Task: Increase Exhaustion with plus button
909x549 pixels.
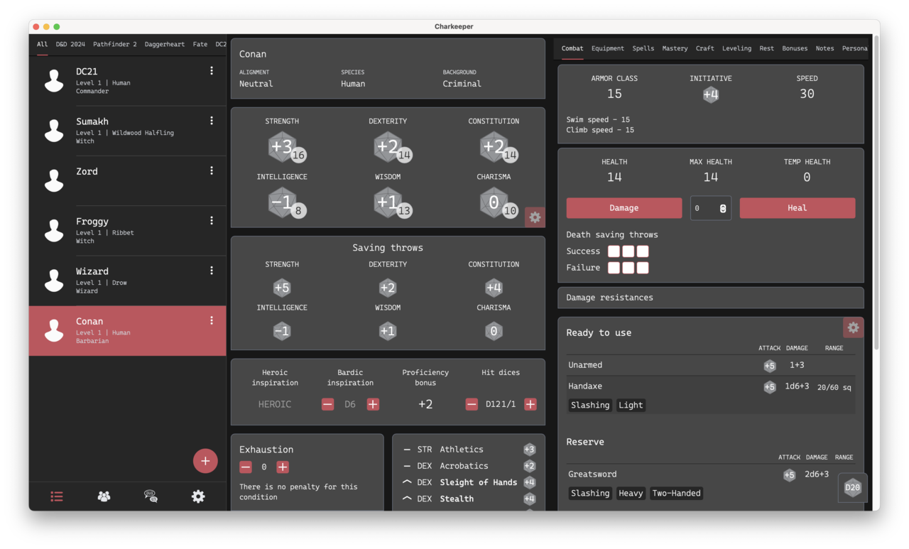Action: point(283,467)
